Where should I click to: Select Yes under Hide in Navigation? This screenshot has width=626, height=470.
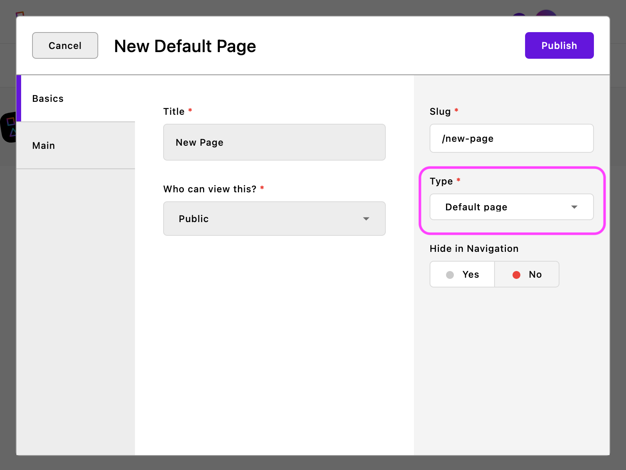pos(462,274)
